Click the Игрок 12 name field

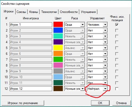coord(31,89)
